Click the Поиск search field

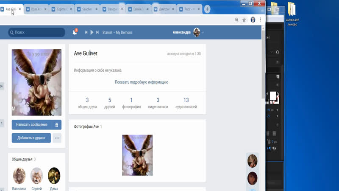(37, 32)
